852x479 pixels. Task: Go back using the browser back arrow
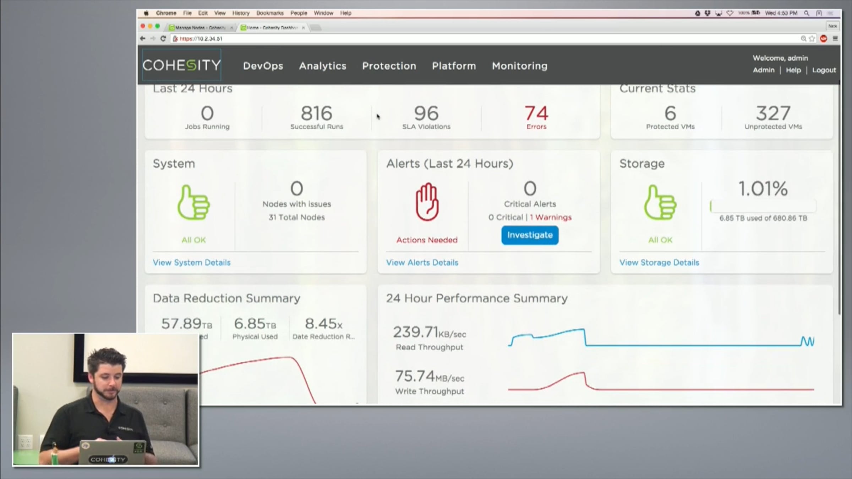(x=143, y=39)
